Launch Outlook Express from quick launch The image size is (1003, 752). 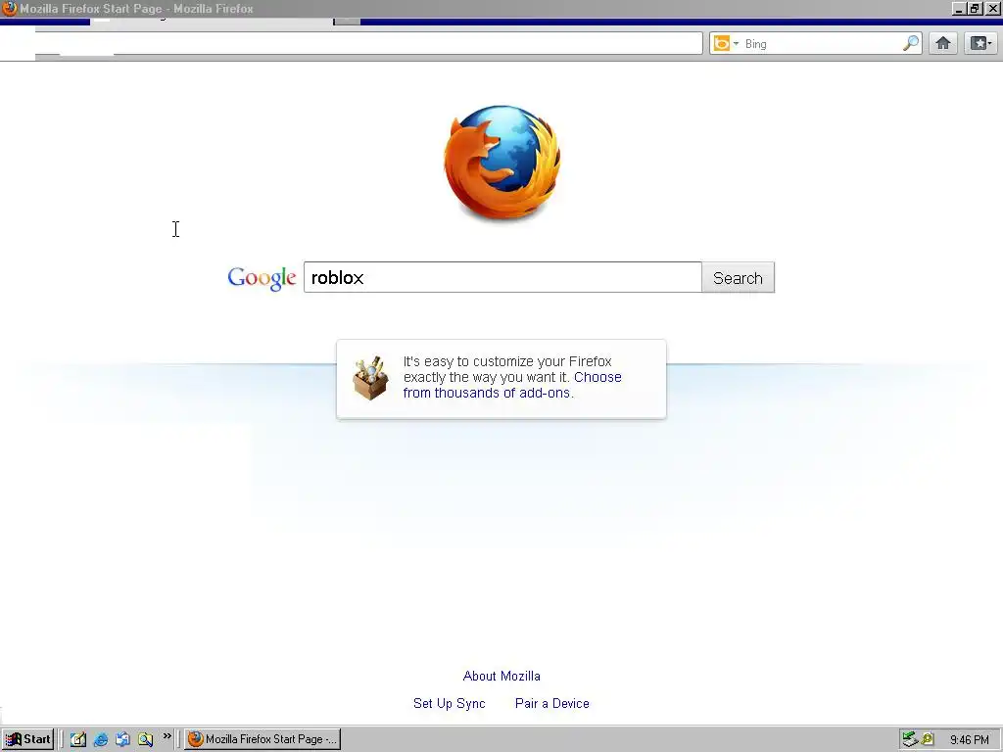tap(122, 739)
